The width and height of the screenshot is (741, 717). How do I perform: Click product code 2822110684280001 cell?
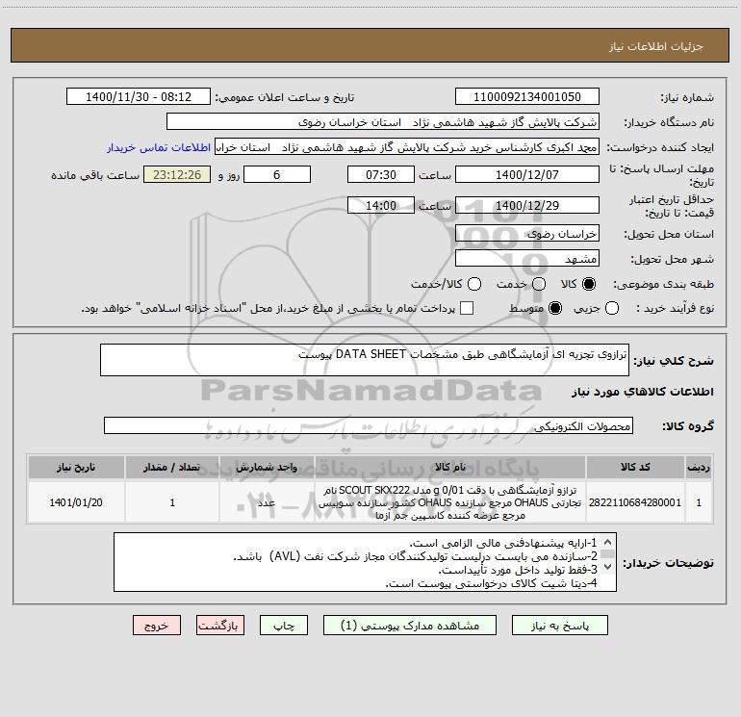[x=635, y=502]
